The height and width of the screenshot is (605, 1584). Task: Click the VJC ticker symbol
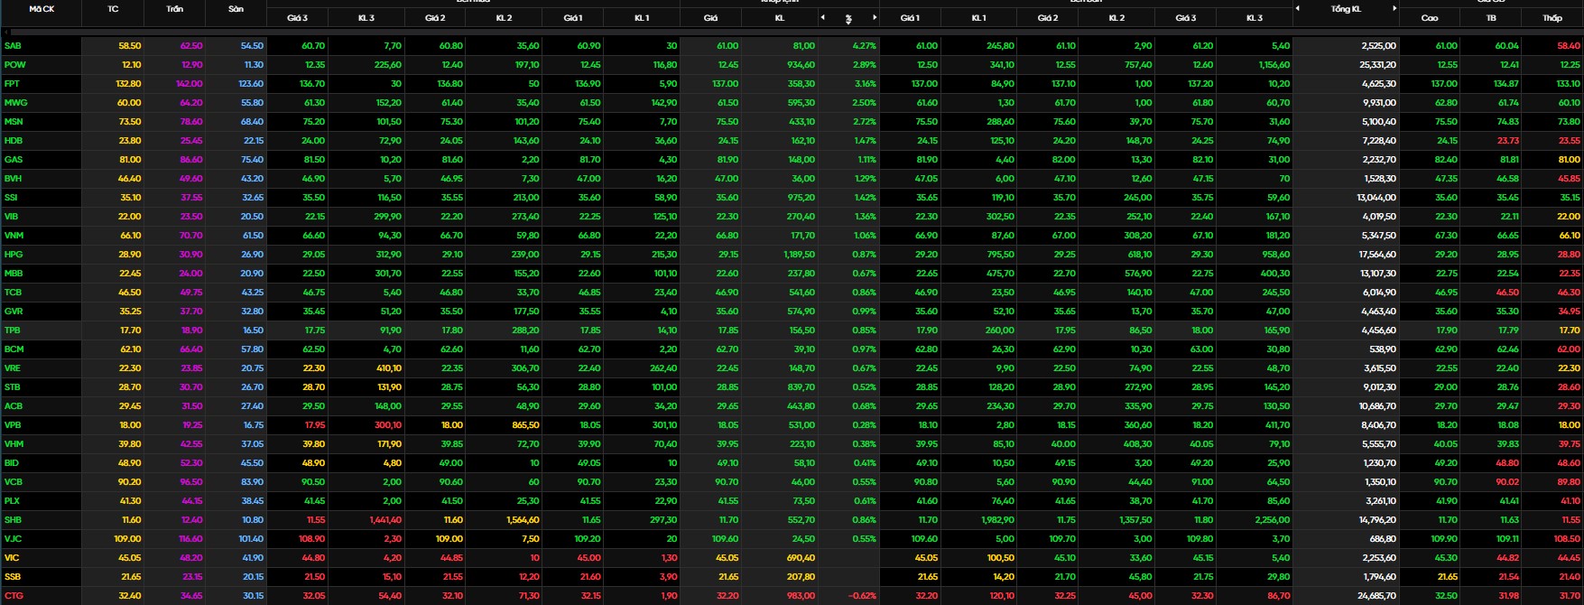(x=12, y=538)
